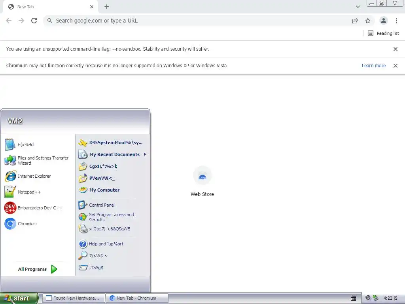Open the D%SystemMoot%\sy... item
The height and width of the screenshot is (304, 405).
click(x=113, y=142)
